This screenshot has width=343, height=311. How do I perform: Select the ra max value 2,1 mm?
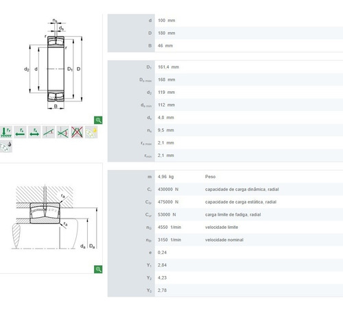pyautogui.click(x=166, y=142)
